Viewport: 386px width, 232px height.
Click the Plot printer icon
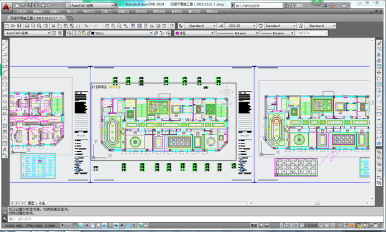pyautogui.click(x=27, y=26)
